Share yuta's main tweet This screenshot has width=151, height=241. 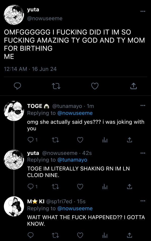coord(133,86)
